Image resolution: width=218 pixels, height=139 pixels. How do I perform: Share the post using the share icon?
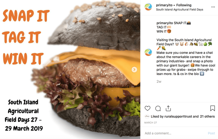point(168,108)
